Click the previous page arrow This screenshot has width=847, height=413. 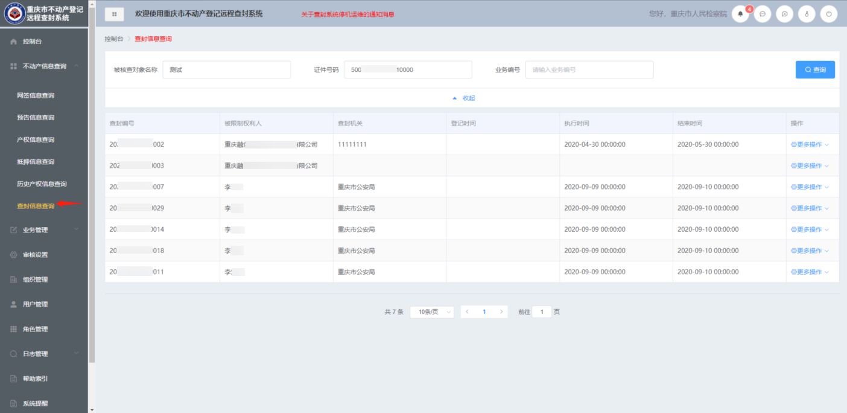tap(467, 312)
